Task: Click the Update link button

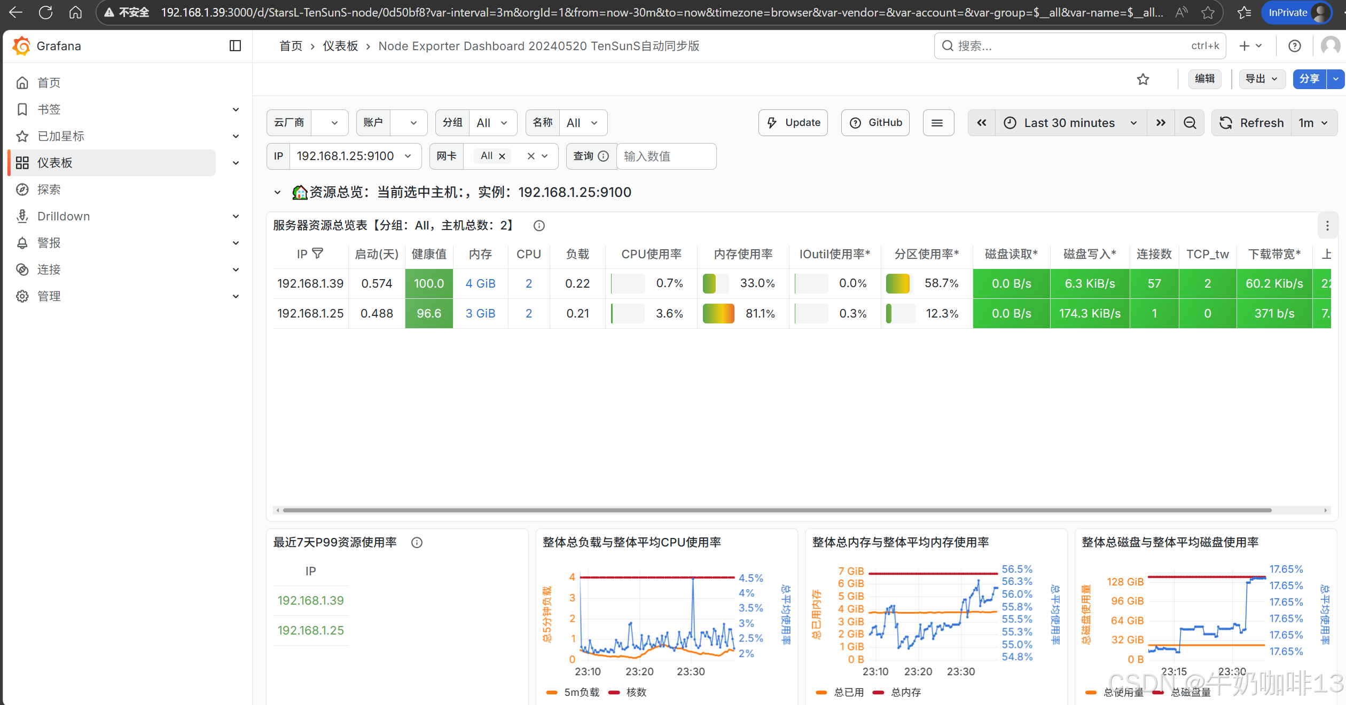Action: click(x=793, y=123)
